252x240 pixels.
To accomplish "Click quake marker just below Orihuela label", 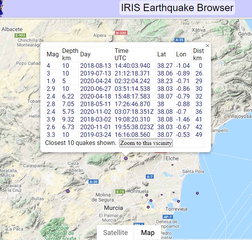I will click(x=147, y=195).
